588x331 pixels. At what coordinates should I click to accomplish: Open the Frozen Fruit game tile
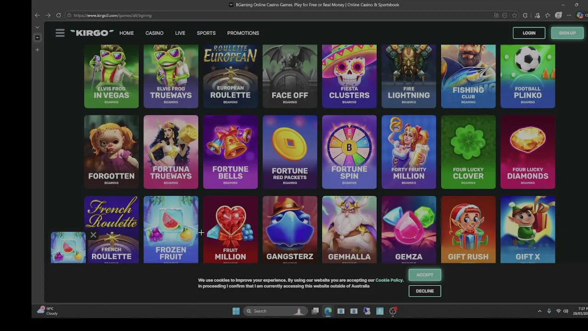(171, 230)
